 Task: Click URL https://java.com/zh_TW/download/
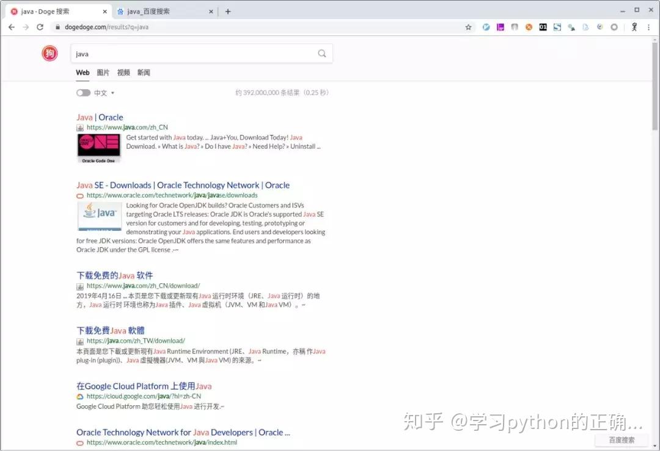136,341
